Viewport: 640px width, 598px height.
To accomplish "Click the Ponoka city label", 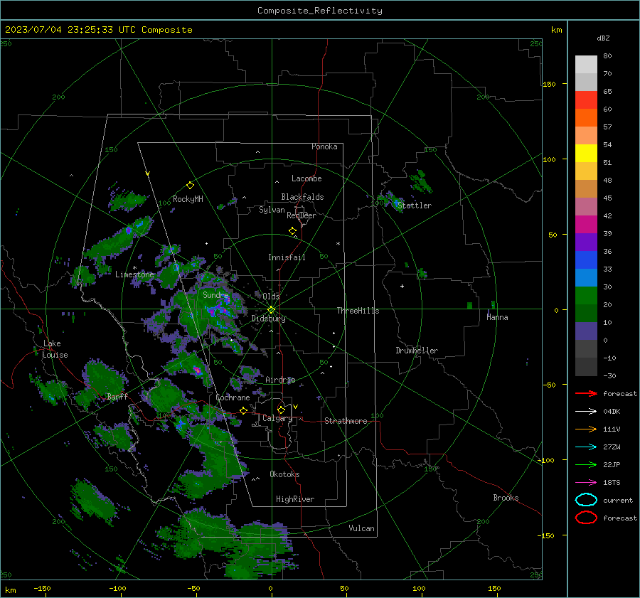I will click(324, 146).
